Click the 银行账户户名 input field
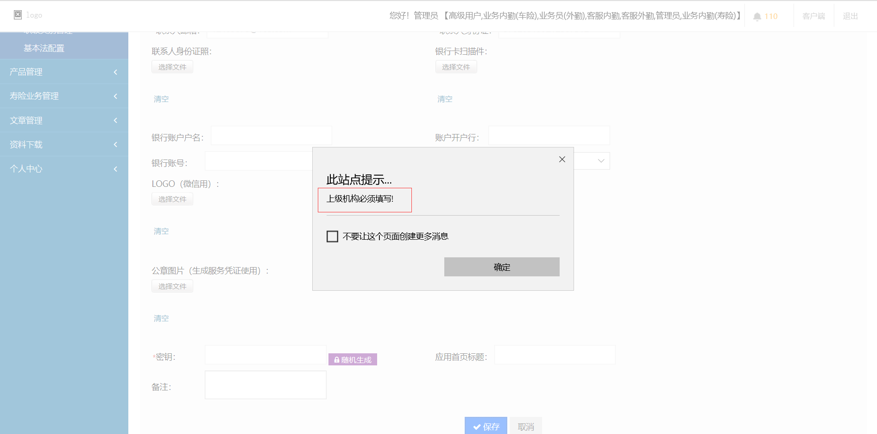Image resolution: width=877 pixels, height=434 pixels. (271, 136)
